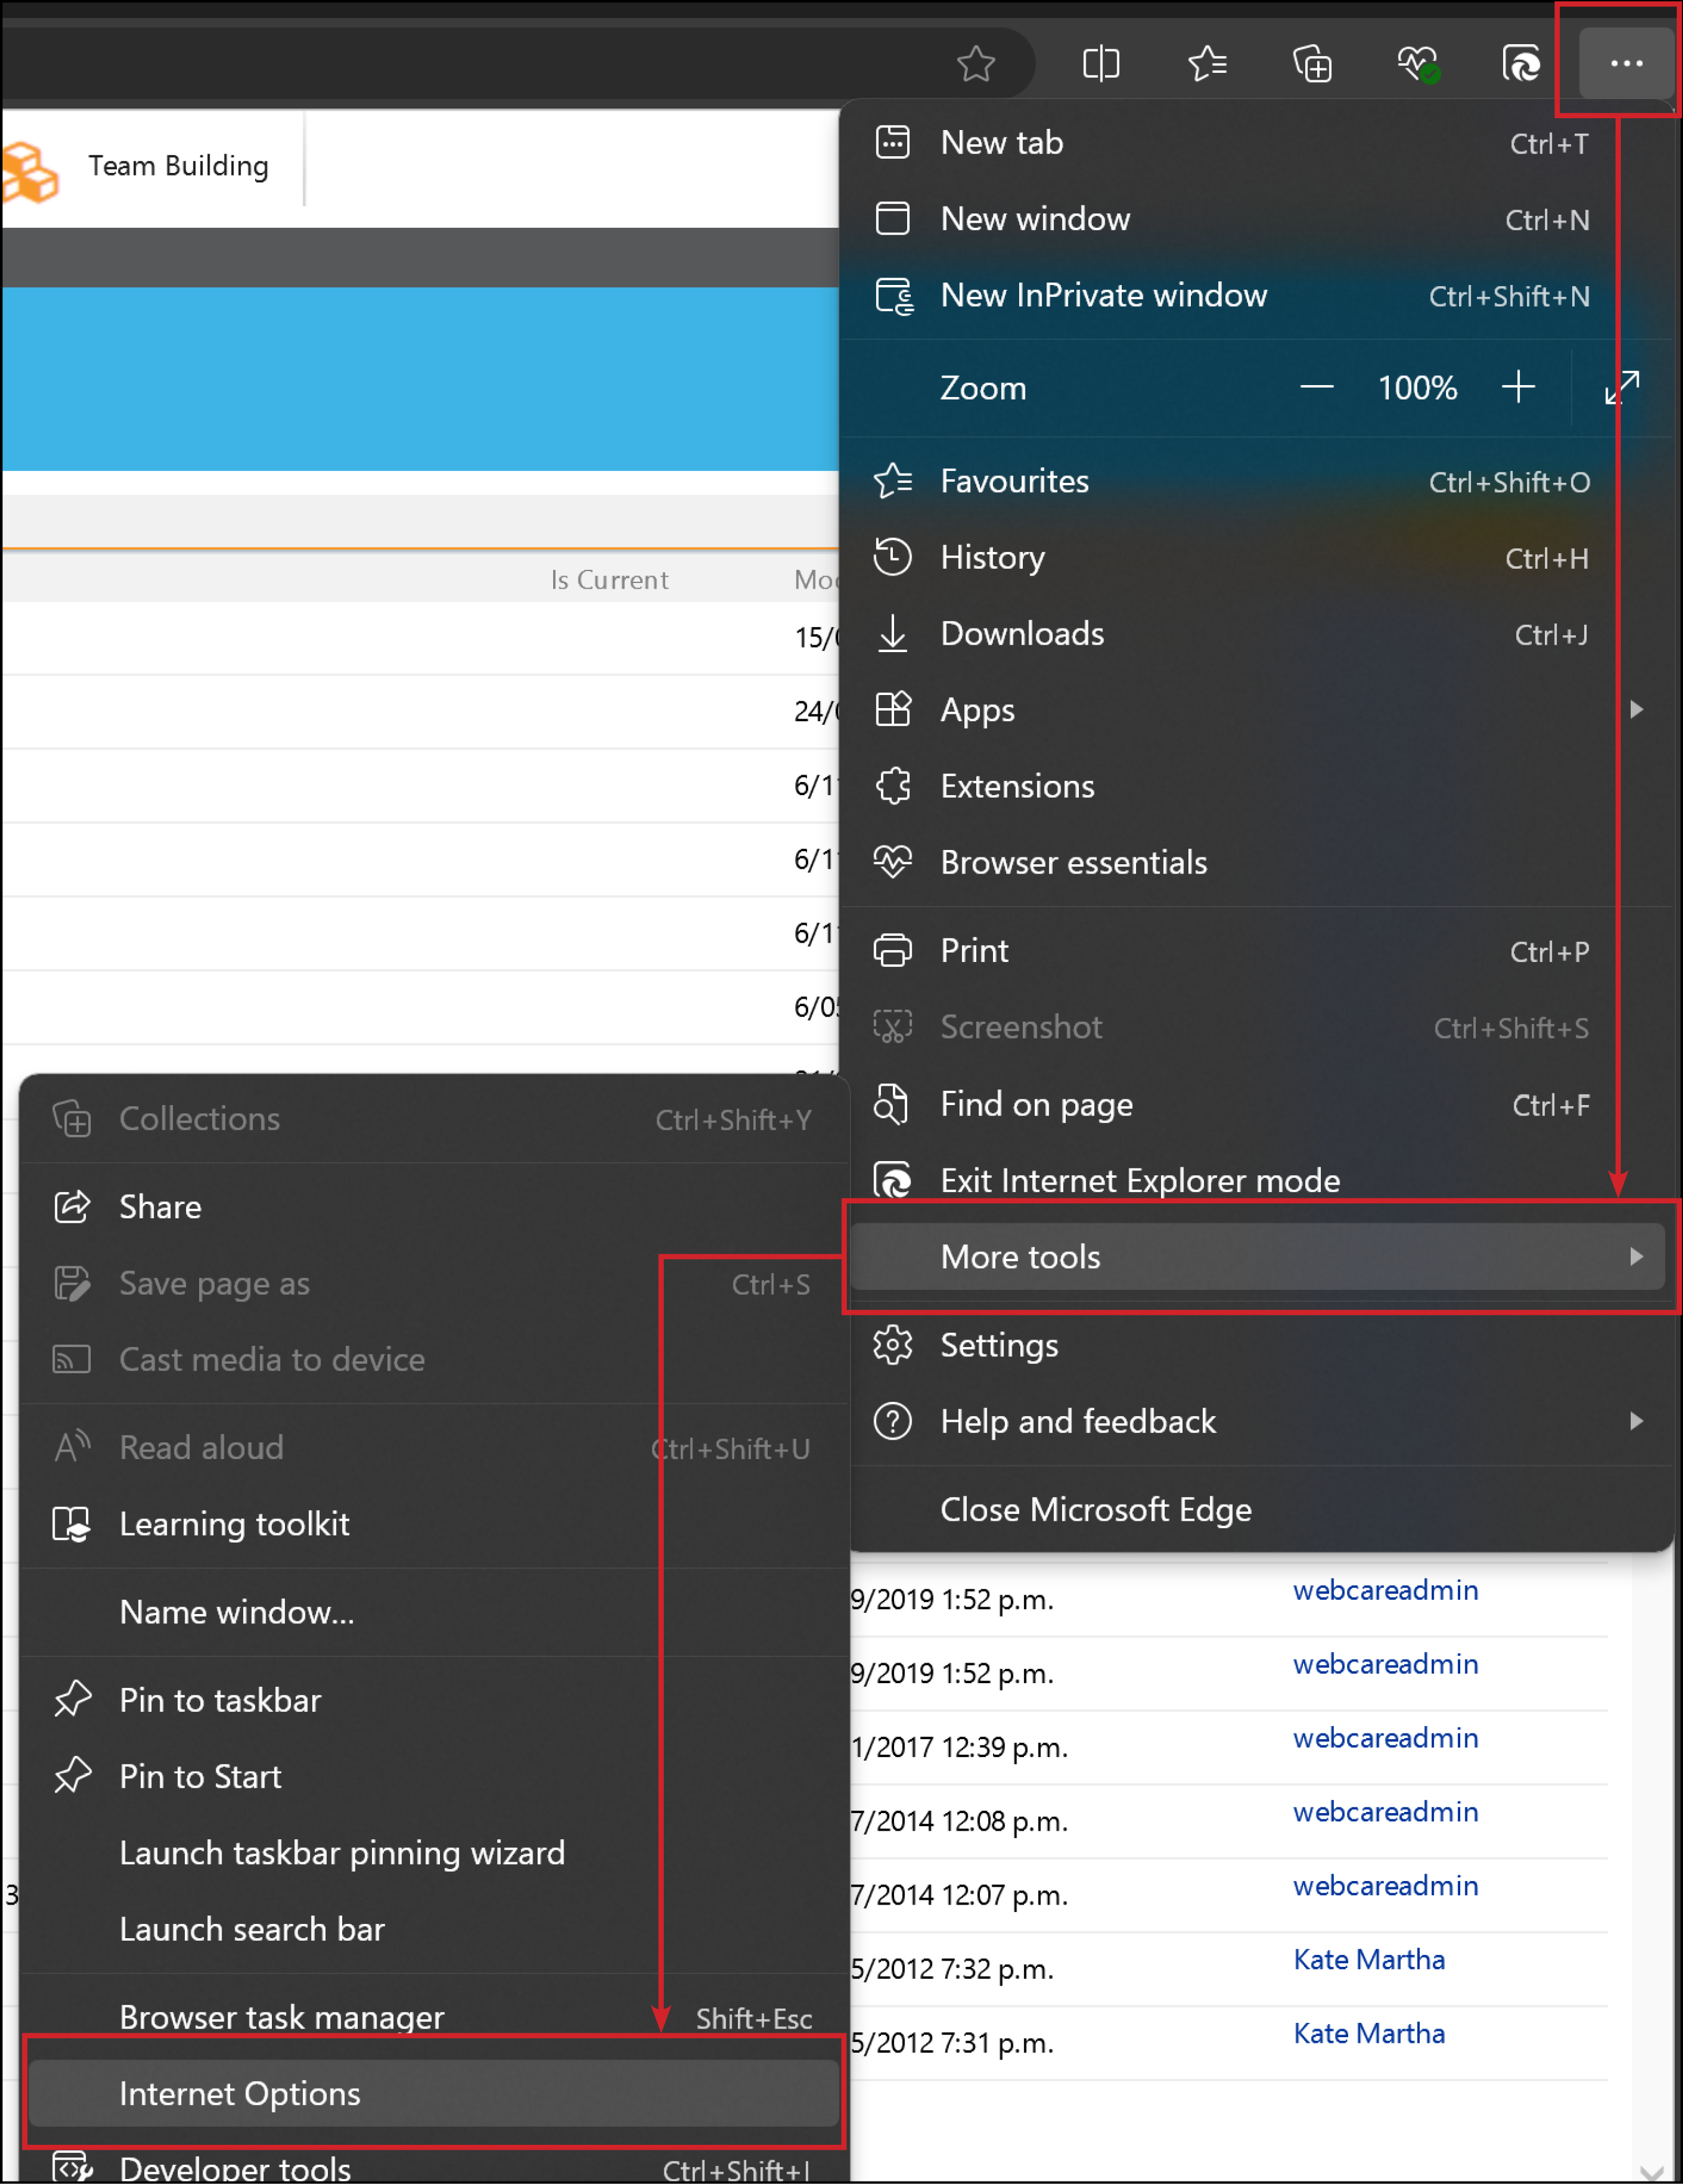Viewport: 1683px width, 2184px height.
Task: Add page to favourites star icon
Action: point(975,65)
